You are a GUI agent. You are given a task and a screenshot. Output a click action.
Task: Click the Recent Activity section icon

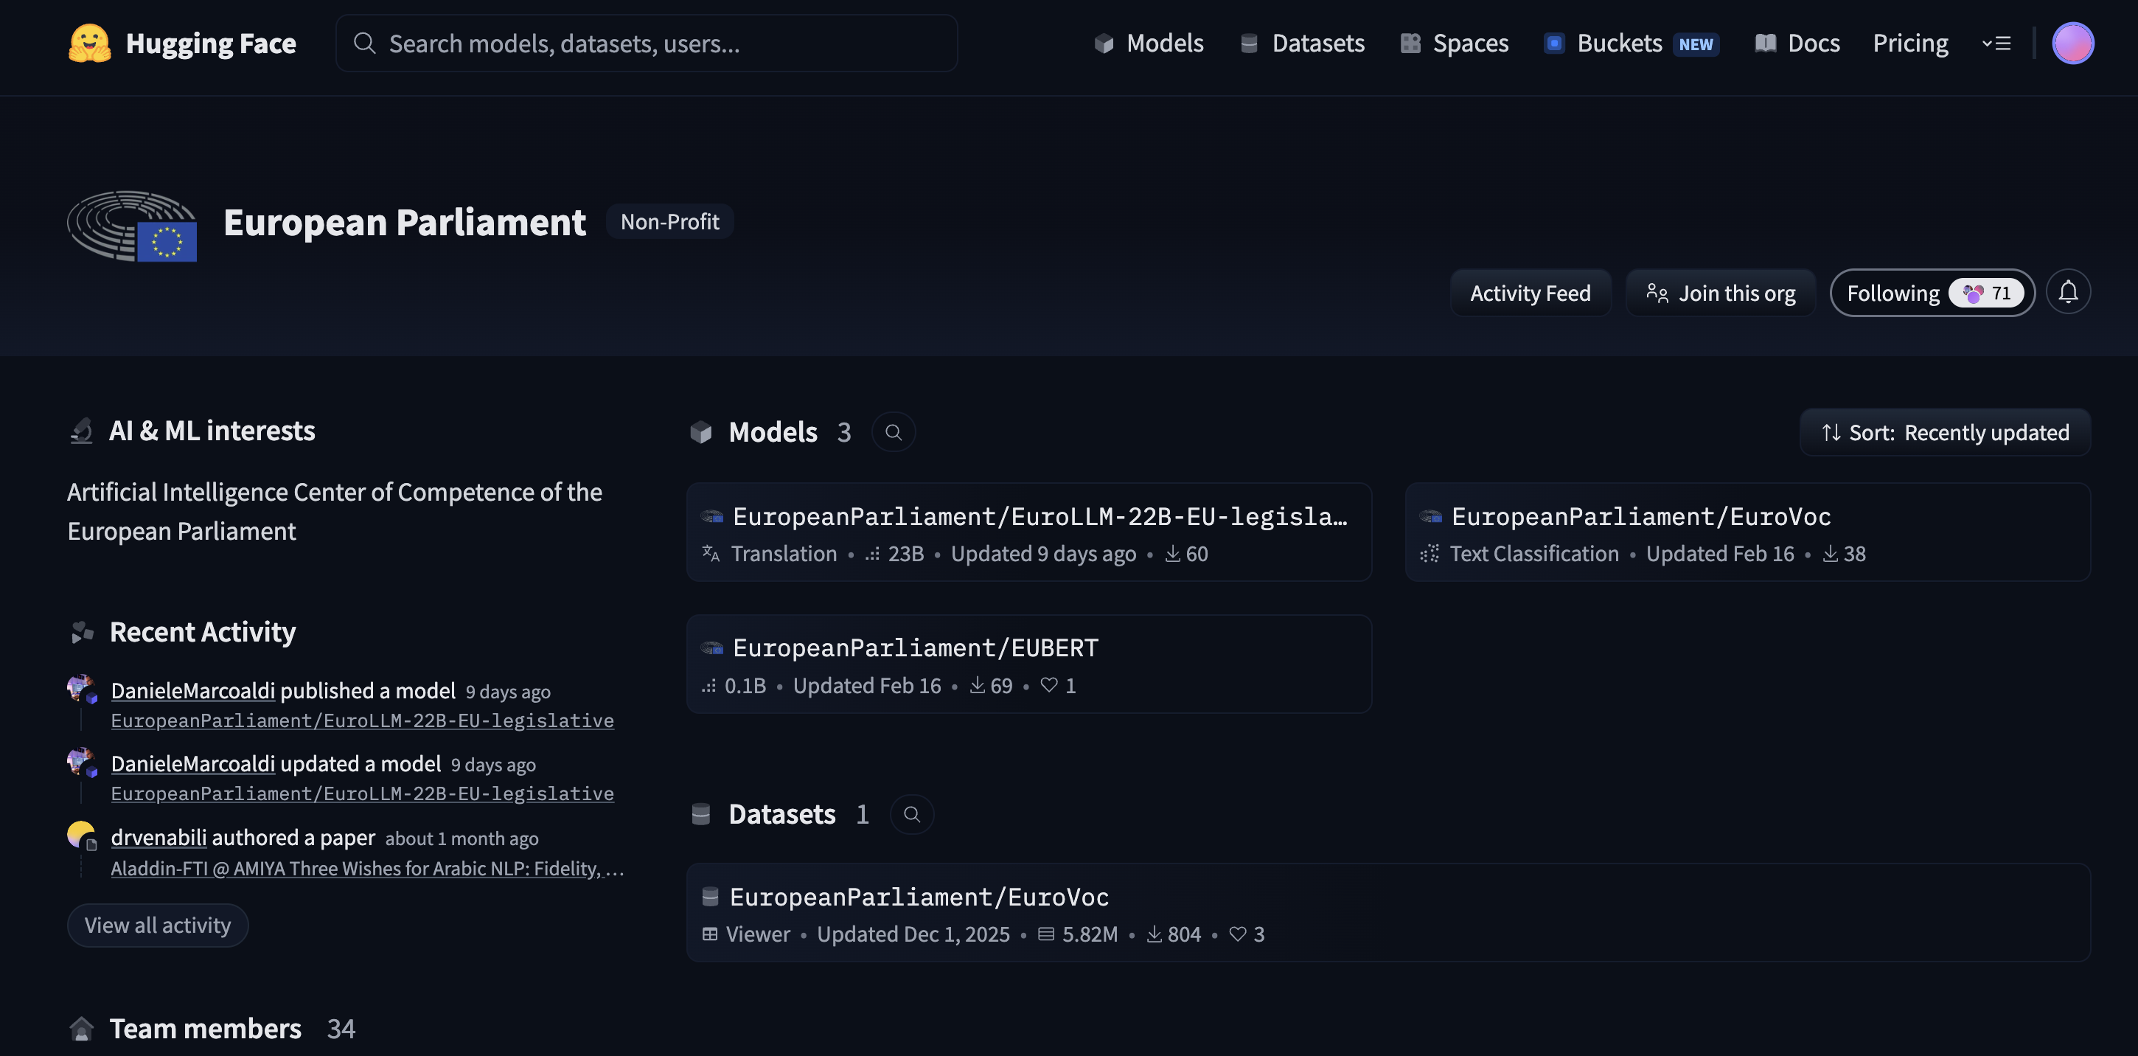point(82,632)
